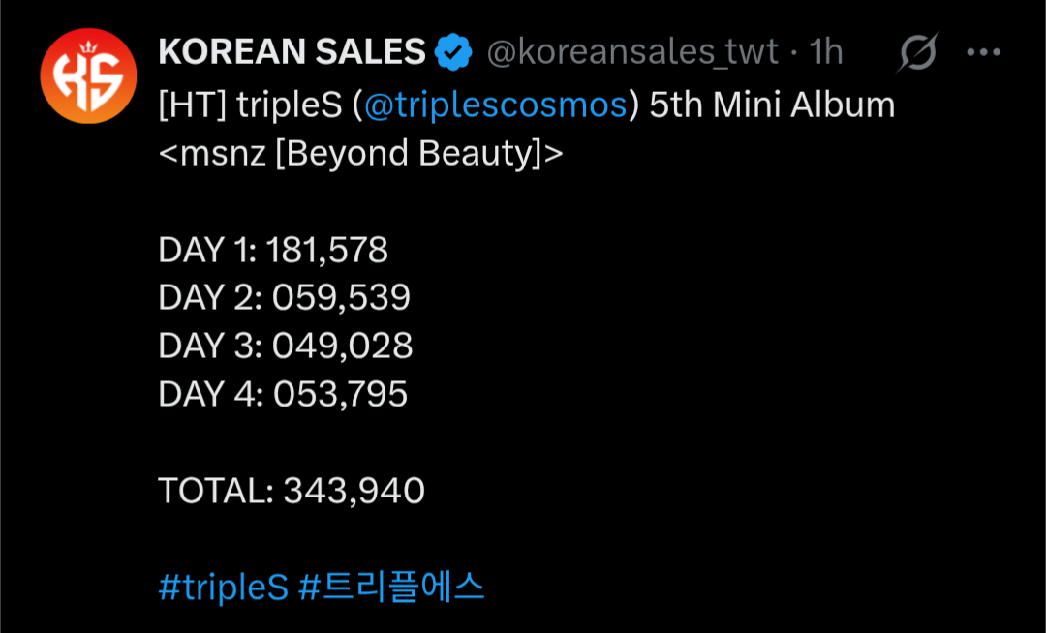Click the 1h timestamp
The height and width of the screenshot is (633, 1046).
pyautogui.click(x=826, y=52)
